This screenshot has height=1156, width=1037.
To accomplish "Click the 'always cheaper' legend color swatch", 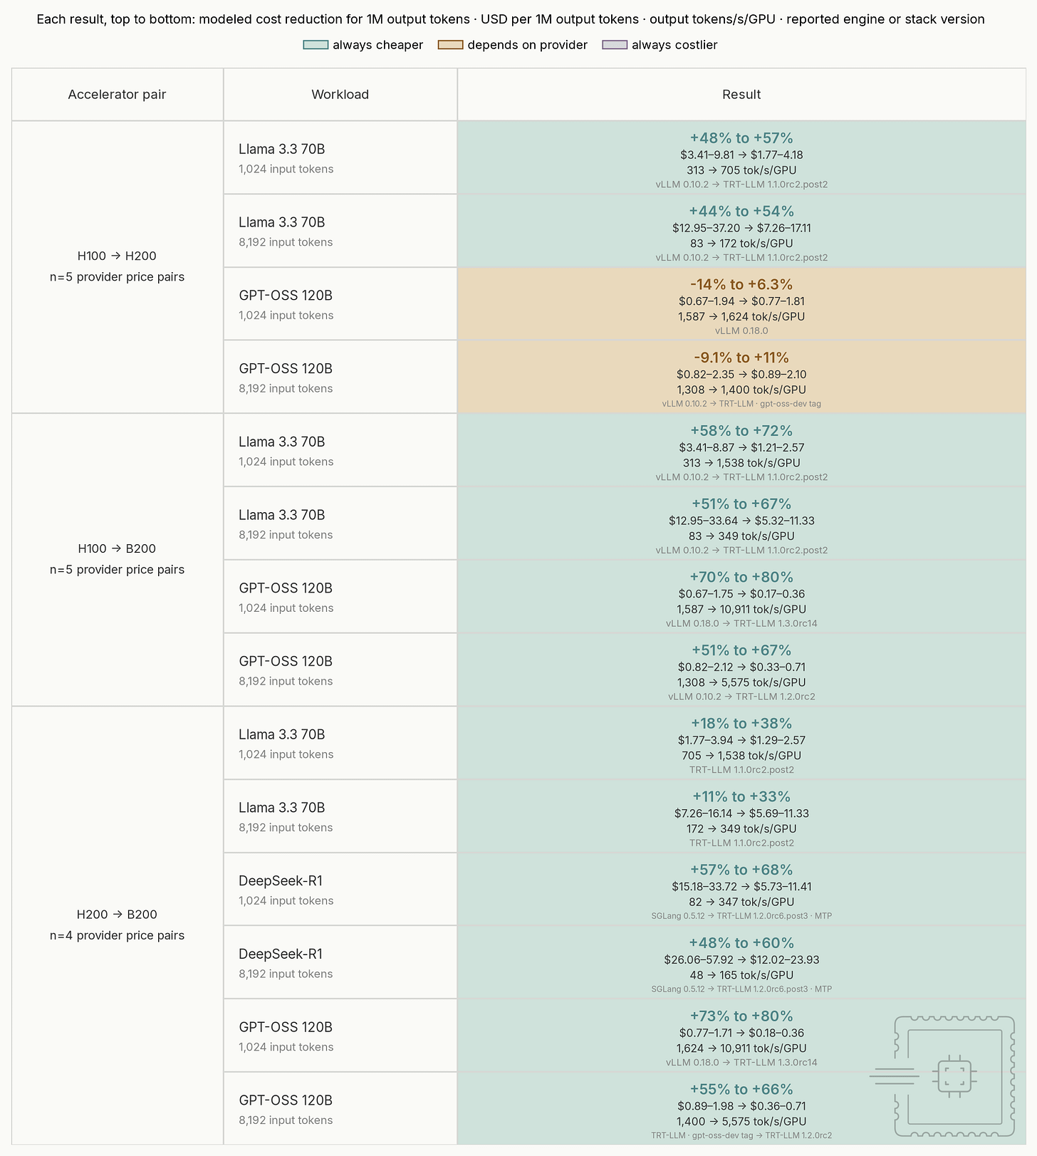I will pos(316,45).
